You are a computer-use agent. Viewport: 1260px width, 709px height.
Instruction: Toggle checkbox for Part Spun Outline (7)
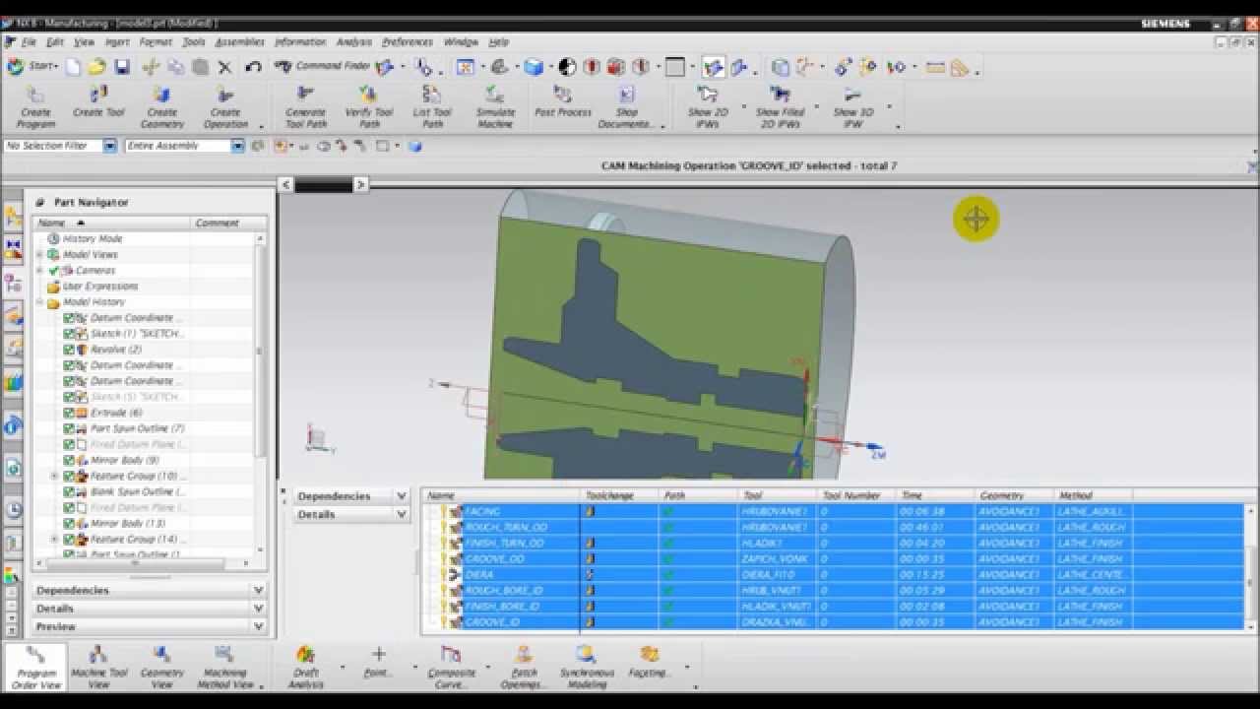point(69,428)
